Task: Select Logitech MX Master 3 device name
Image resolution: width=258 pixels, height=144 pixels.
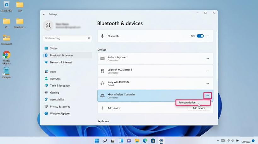Action: click(x=120, y=70)
